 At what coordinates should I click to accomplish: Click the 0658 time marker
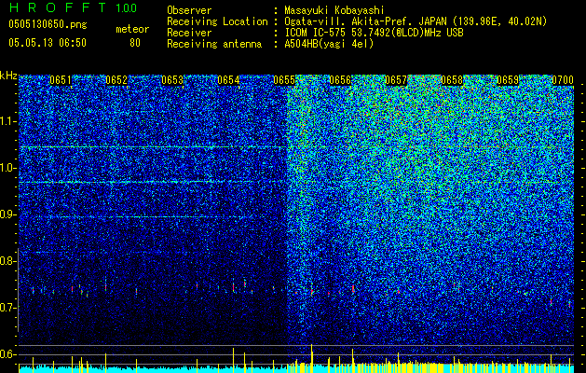452,80
